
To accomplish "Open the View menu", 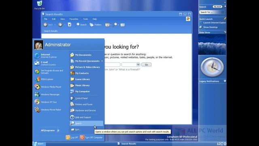I will (x=62, y=19).
